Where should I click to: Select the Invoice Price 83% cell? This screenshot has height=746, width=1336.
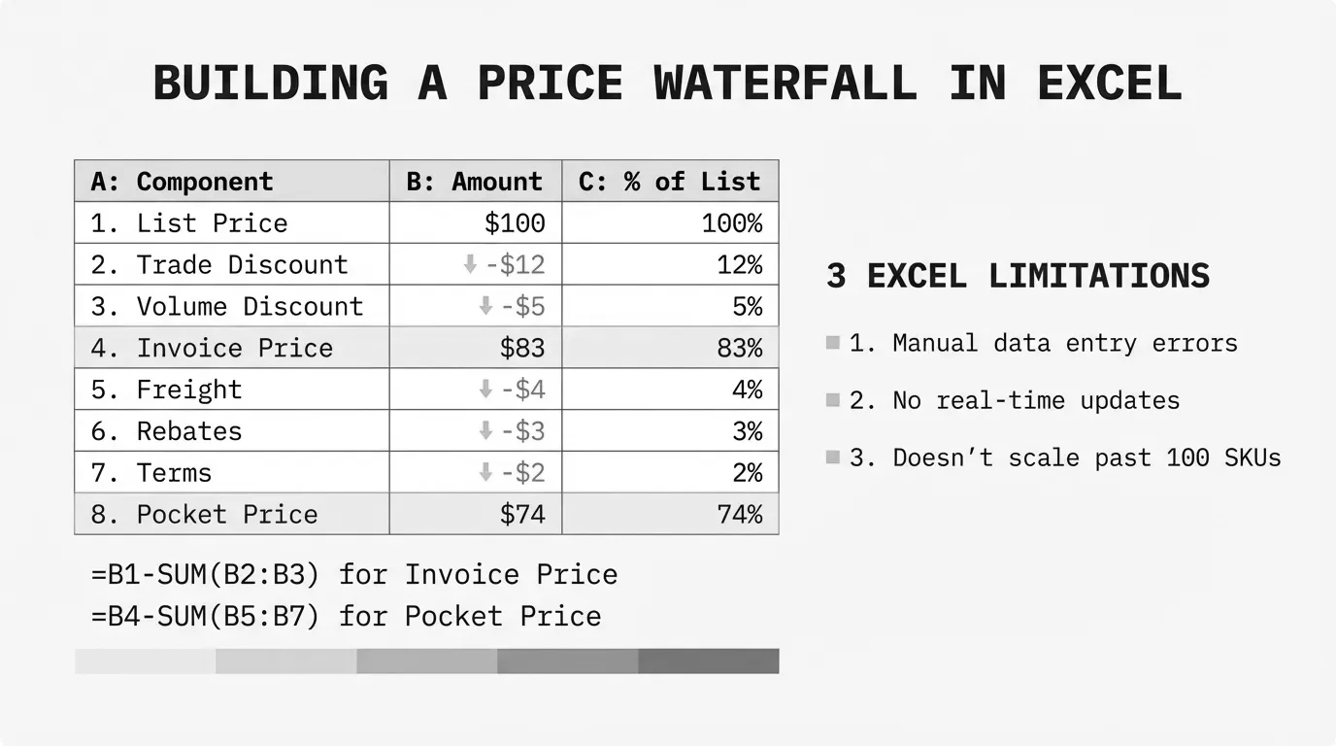click(x=670, y=348)
